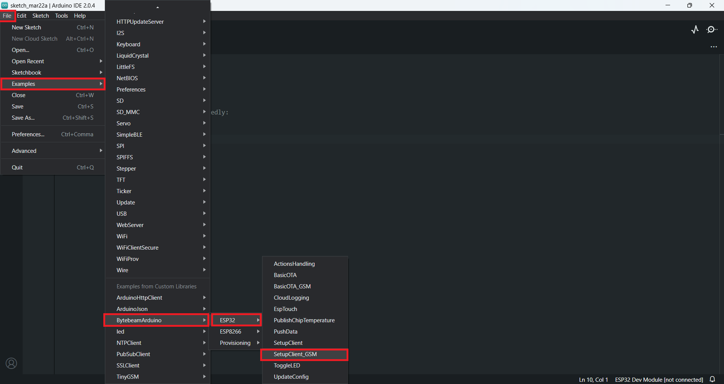The image size is (724, 384).
Task: Expand BytebeamArduino examples
Action: tap(158, 320)
